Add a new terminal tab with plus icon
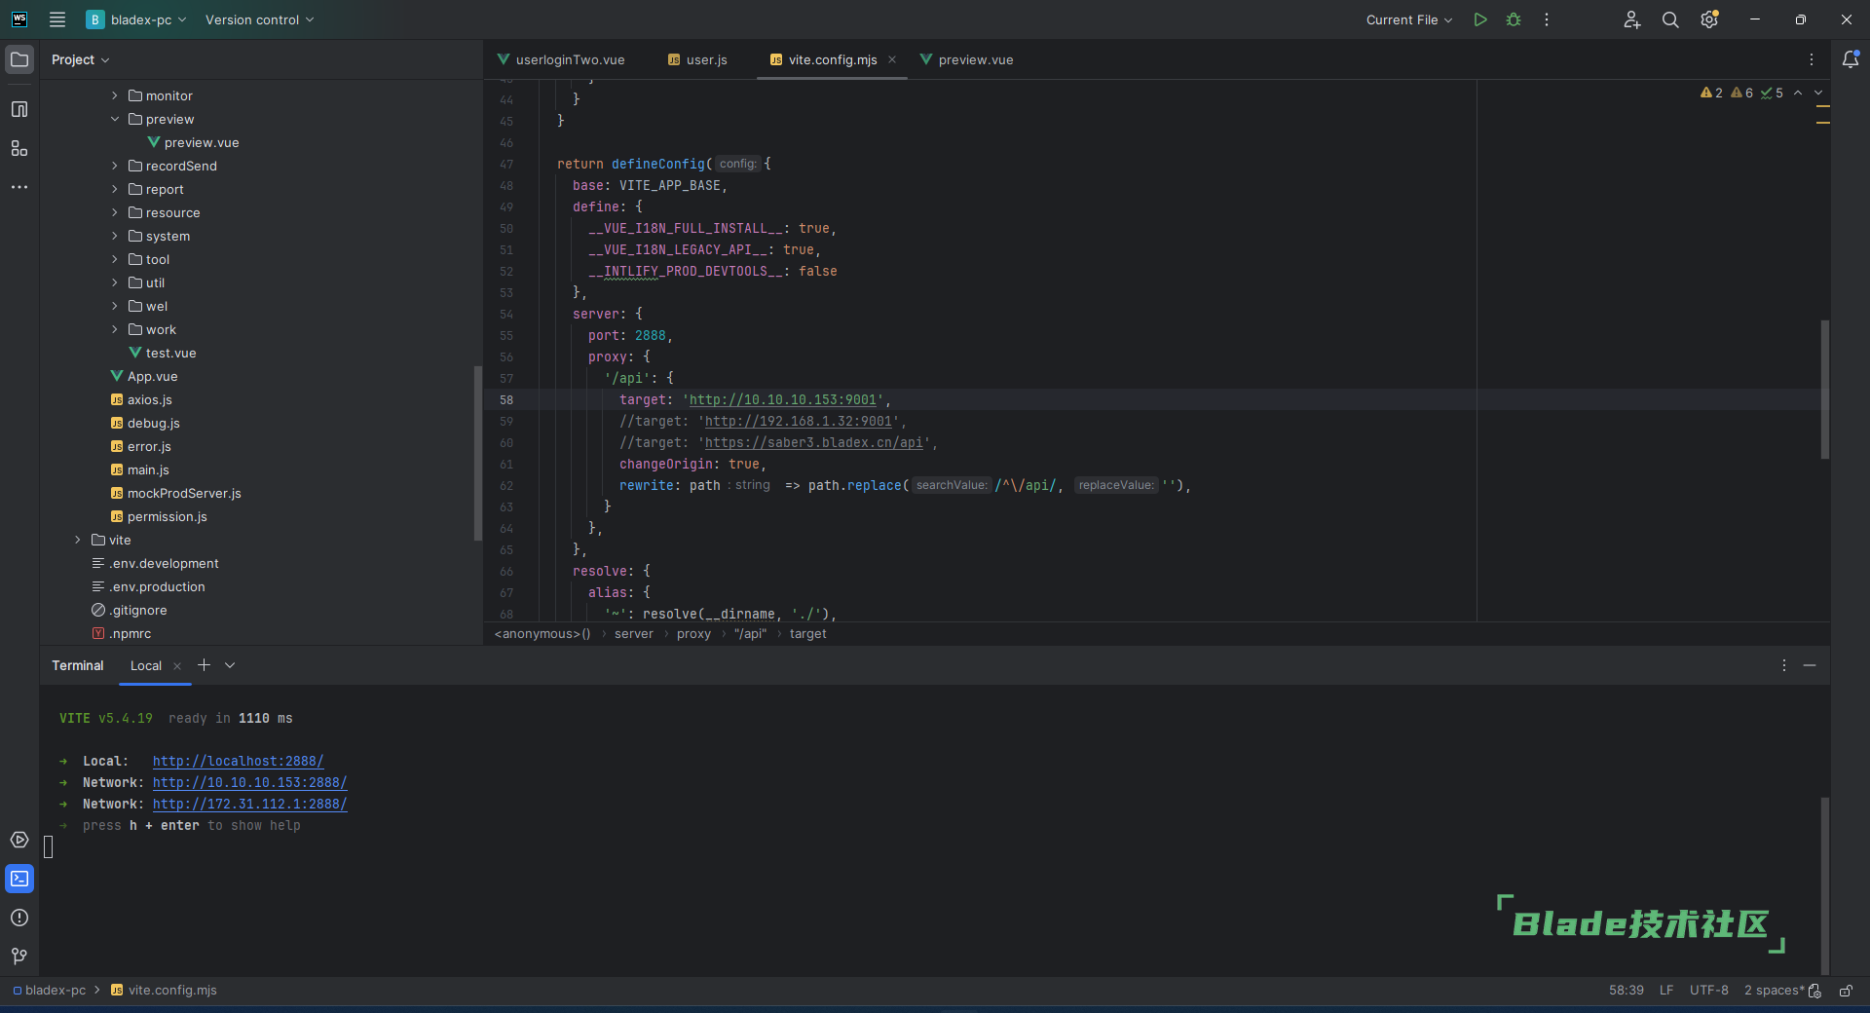The image size is (1870, 1013). coord(204,665)
